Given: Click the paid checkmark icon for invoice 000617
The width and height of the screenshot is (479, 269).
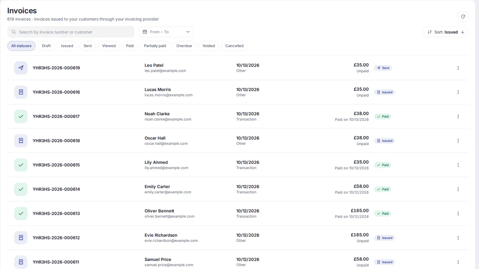Looking at the screenshot, I should coord(21,116).
